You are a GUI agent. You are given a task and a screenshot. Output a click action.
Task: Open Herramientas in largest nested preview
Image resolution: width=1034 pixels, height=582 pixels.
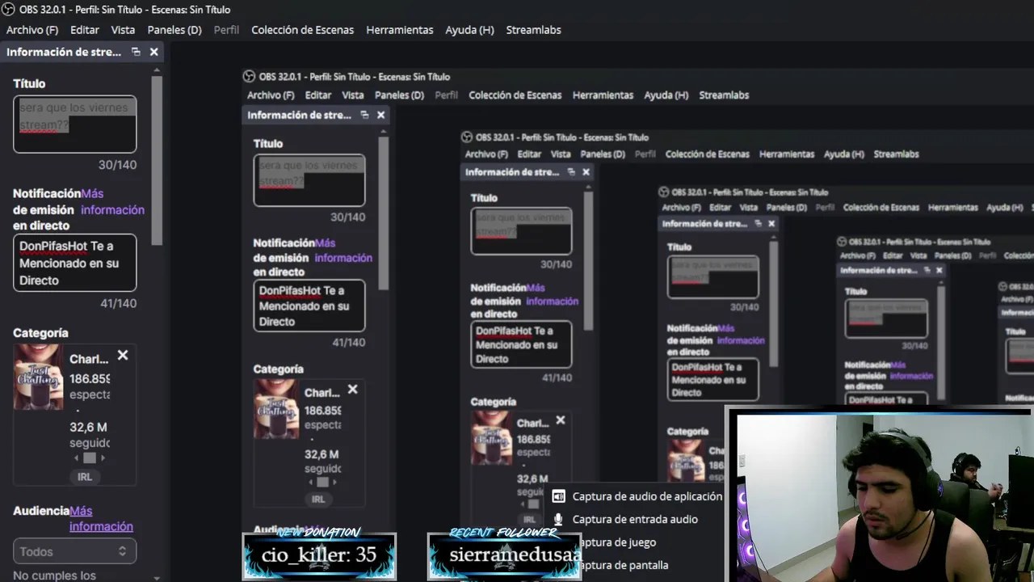[x=603, y=95]
